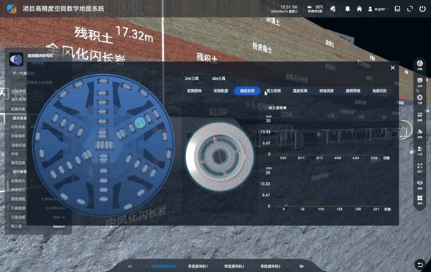Screen dimensions: 431x272
Task: Click the system title 项目高精度空间数字地图系统
Action: coord(63,9)
